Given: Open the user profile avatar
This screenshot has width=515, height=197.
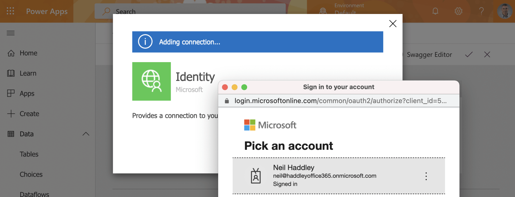Looking at the screenshot, I should pos(505,11).
